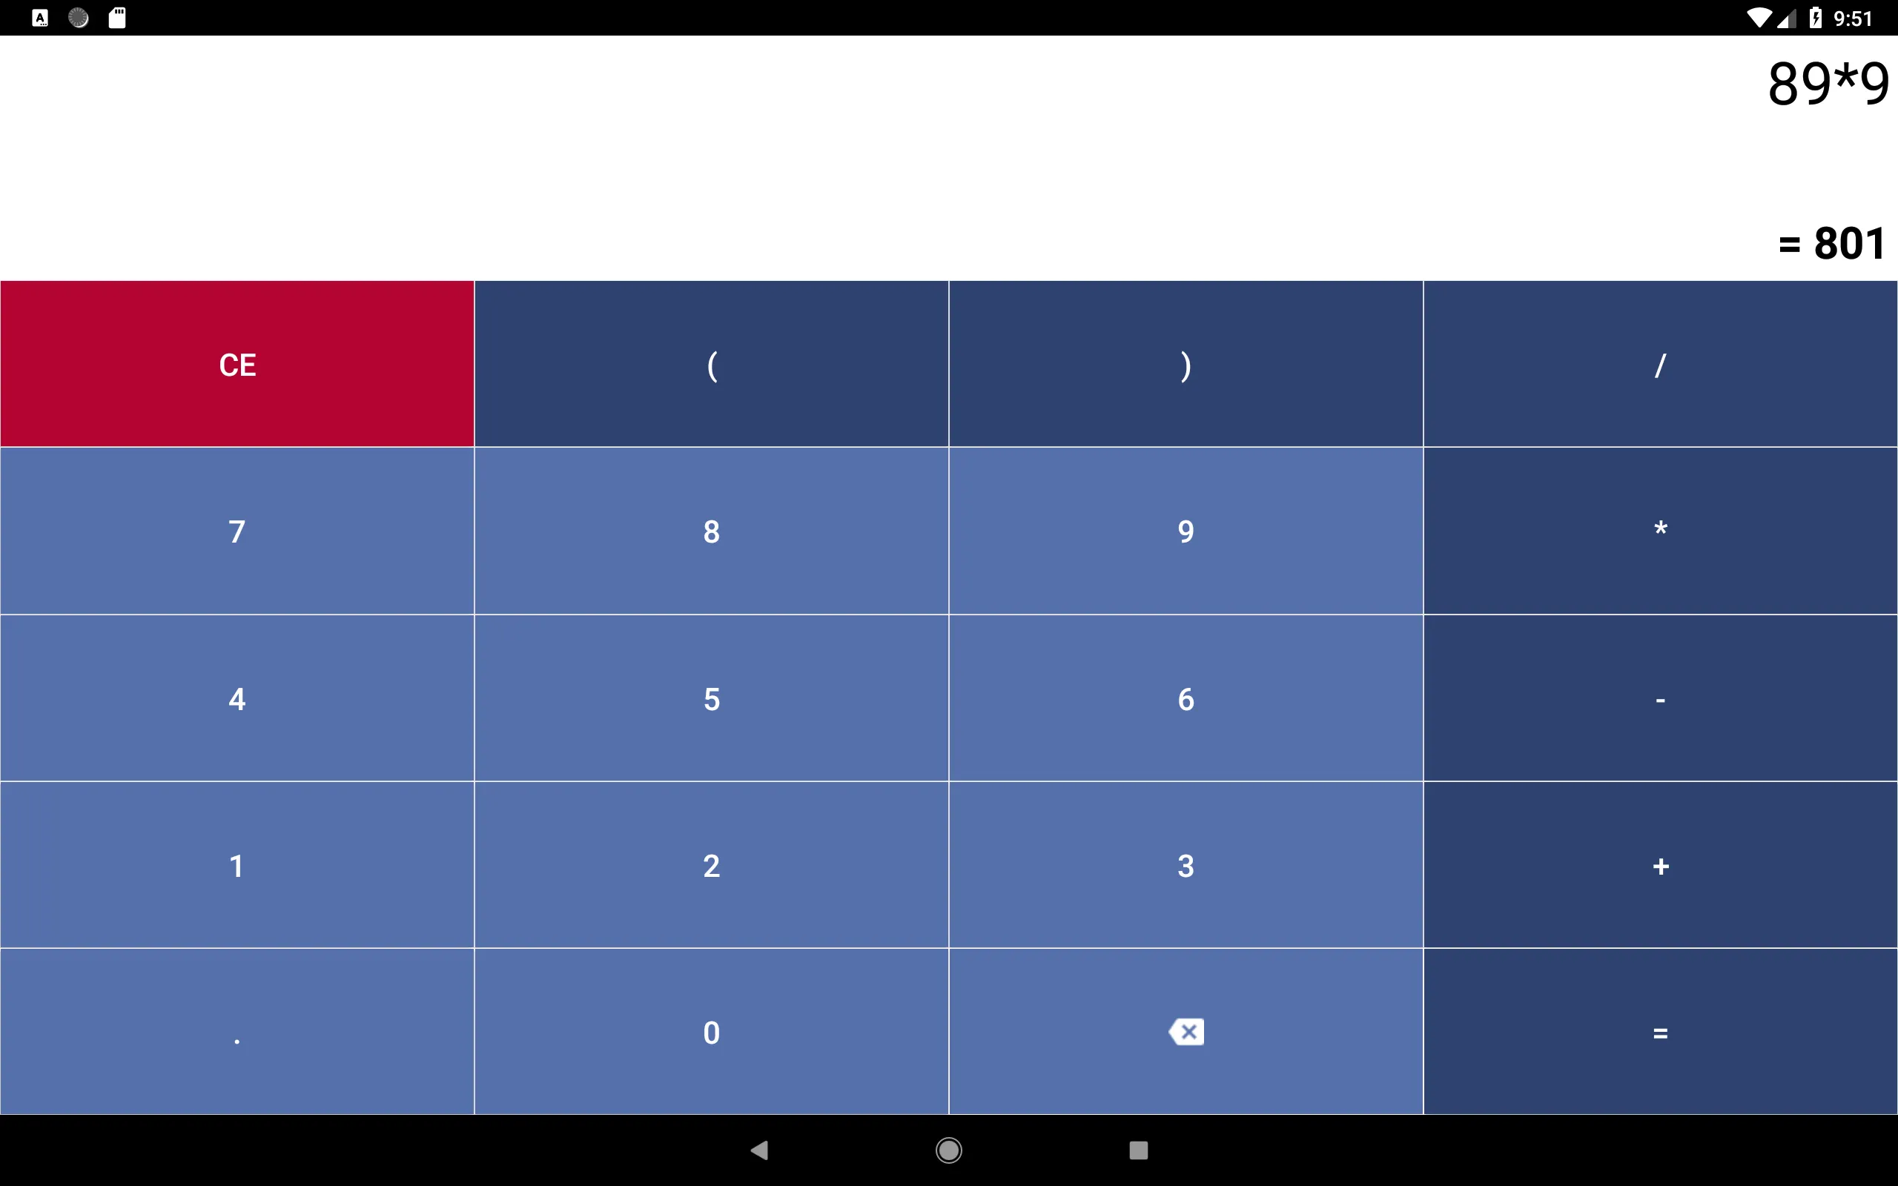1898x1186 pixels.
Task: Press the number 0 button
Action: point(710,1033)
